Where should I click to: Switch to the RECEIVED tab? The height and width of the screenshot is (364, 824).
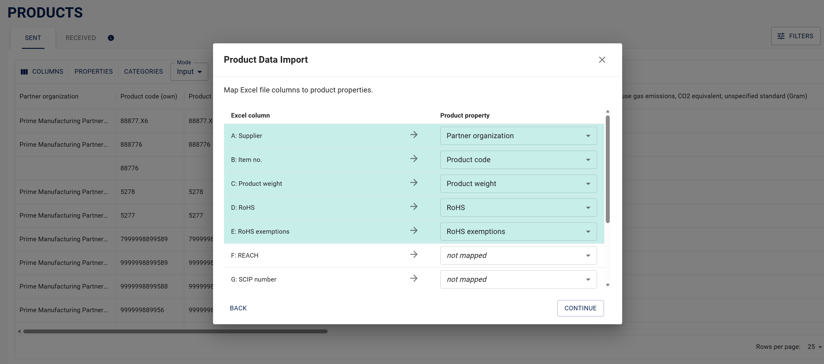point(81,38)
